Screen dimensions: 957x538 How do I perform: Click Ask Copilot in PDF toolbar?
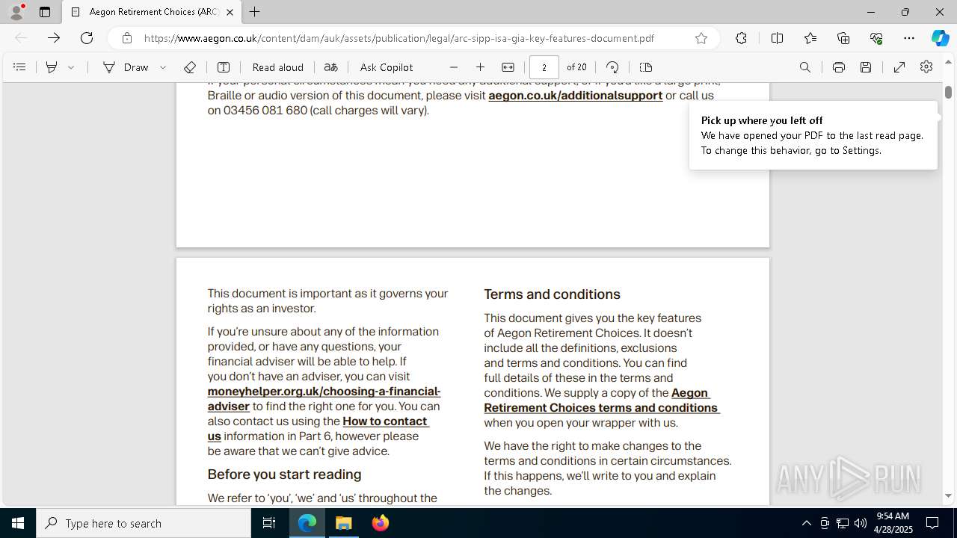pos(387,67)
